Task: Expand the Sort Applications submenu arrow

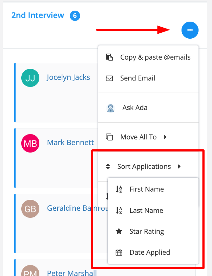Action: coord(179,166)
